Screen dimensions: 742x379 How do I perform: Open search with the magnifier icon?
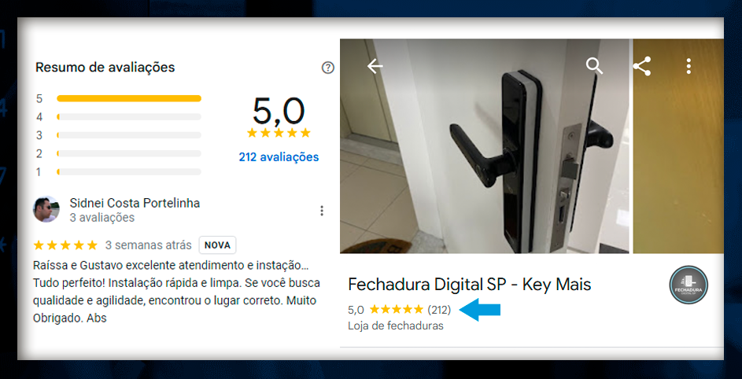[594, 66]
